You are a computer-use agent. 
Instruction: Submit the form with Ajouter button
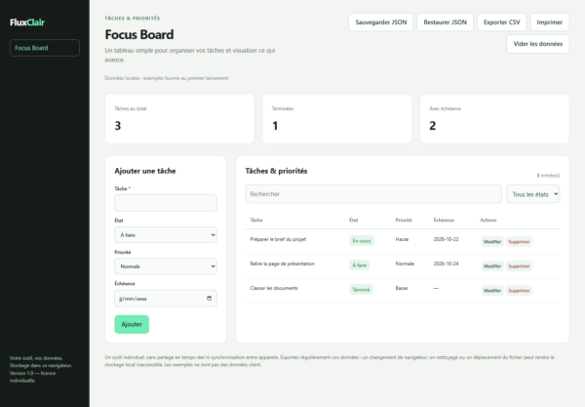[132, 324]
